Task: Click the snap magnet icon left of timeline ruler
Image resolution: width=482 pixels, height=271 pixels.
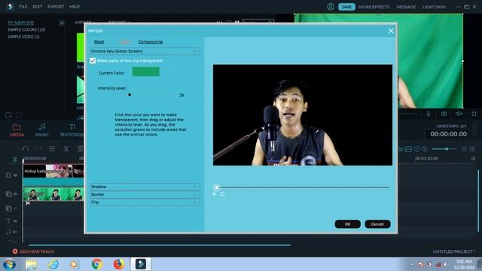Action: tap(15, 159)
